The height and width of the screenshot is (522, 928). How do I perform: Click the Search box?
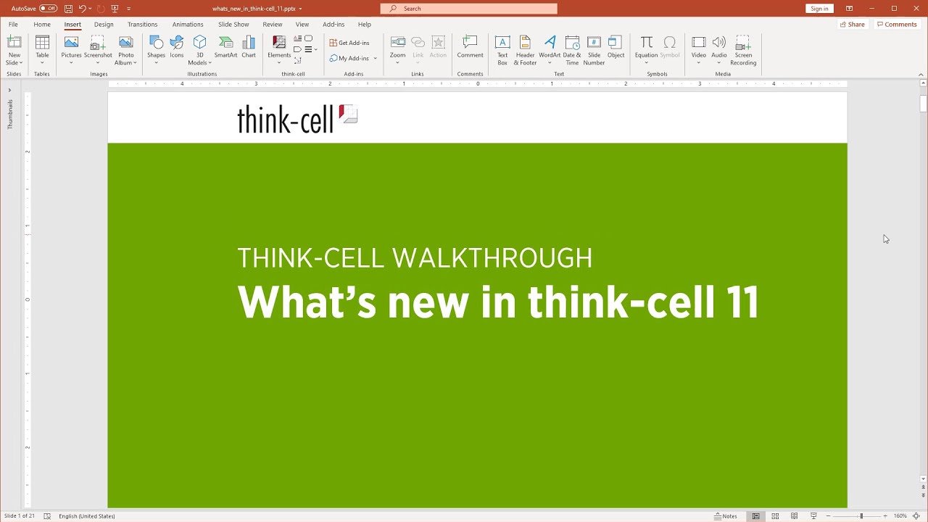pyautogui.click(x=469, y=9)
